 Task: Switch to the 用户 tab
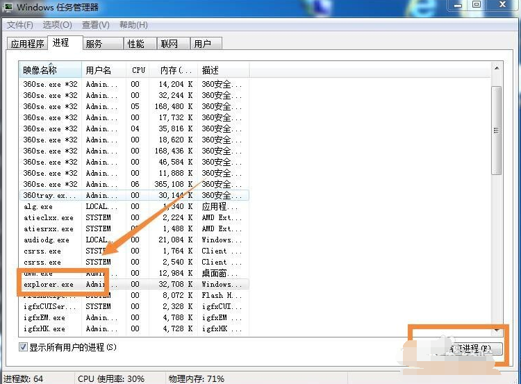202,44
